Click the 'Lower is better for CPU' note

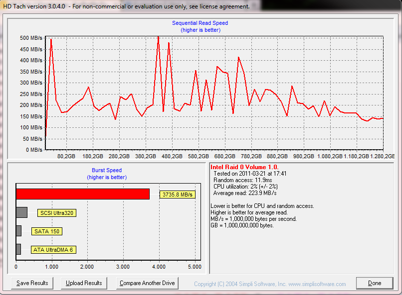click(x=262, y=206)
